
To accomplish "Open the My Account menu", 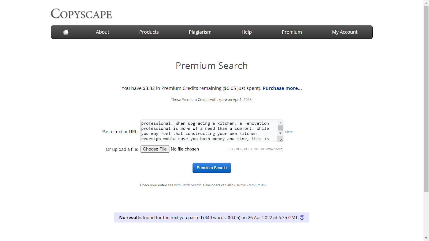I will (x=345, y=32).
